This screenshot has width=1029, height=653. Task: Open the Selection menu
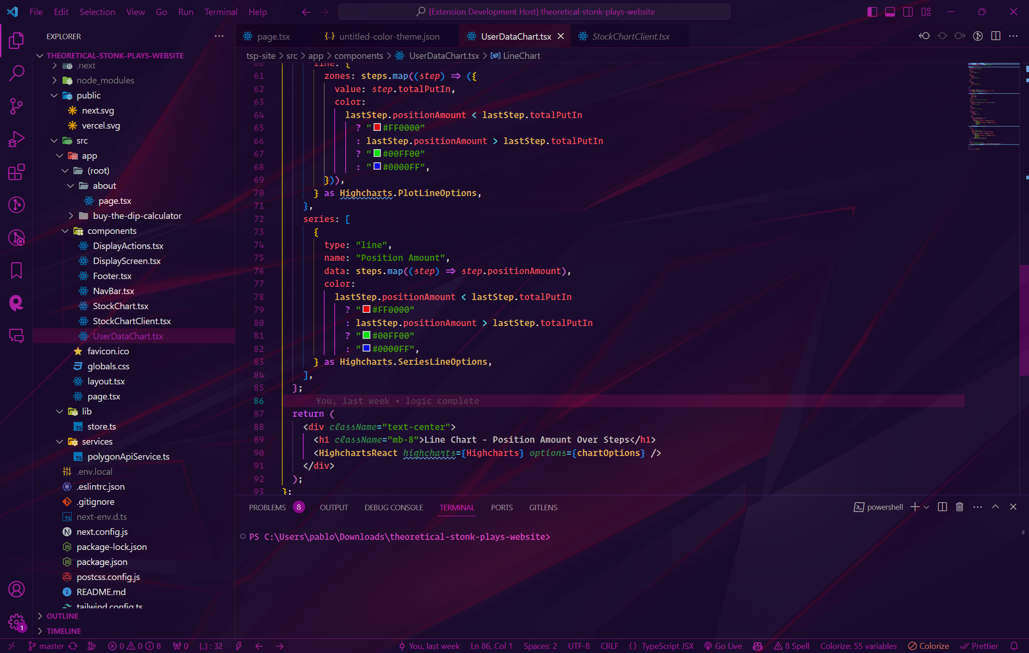pyautogui.click(x=97, y=12)
